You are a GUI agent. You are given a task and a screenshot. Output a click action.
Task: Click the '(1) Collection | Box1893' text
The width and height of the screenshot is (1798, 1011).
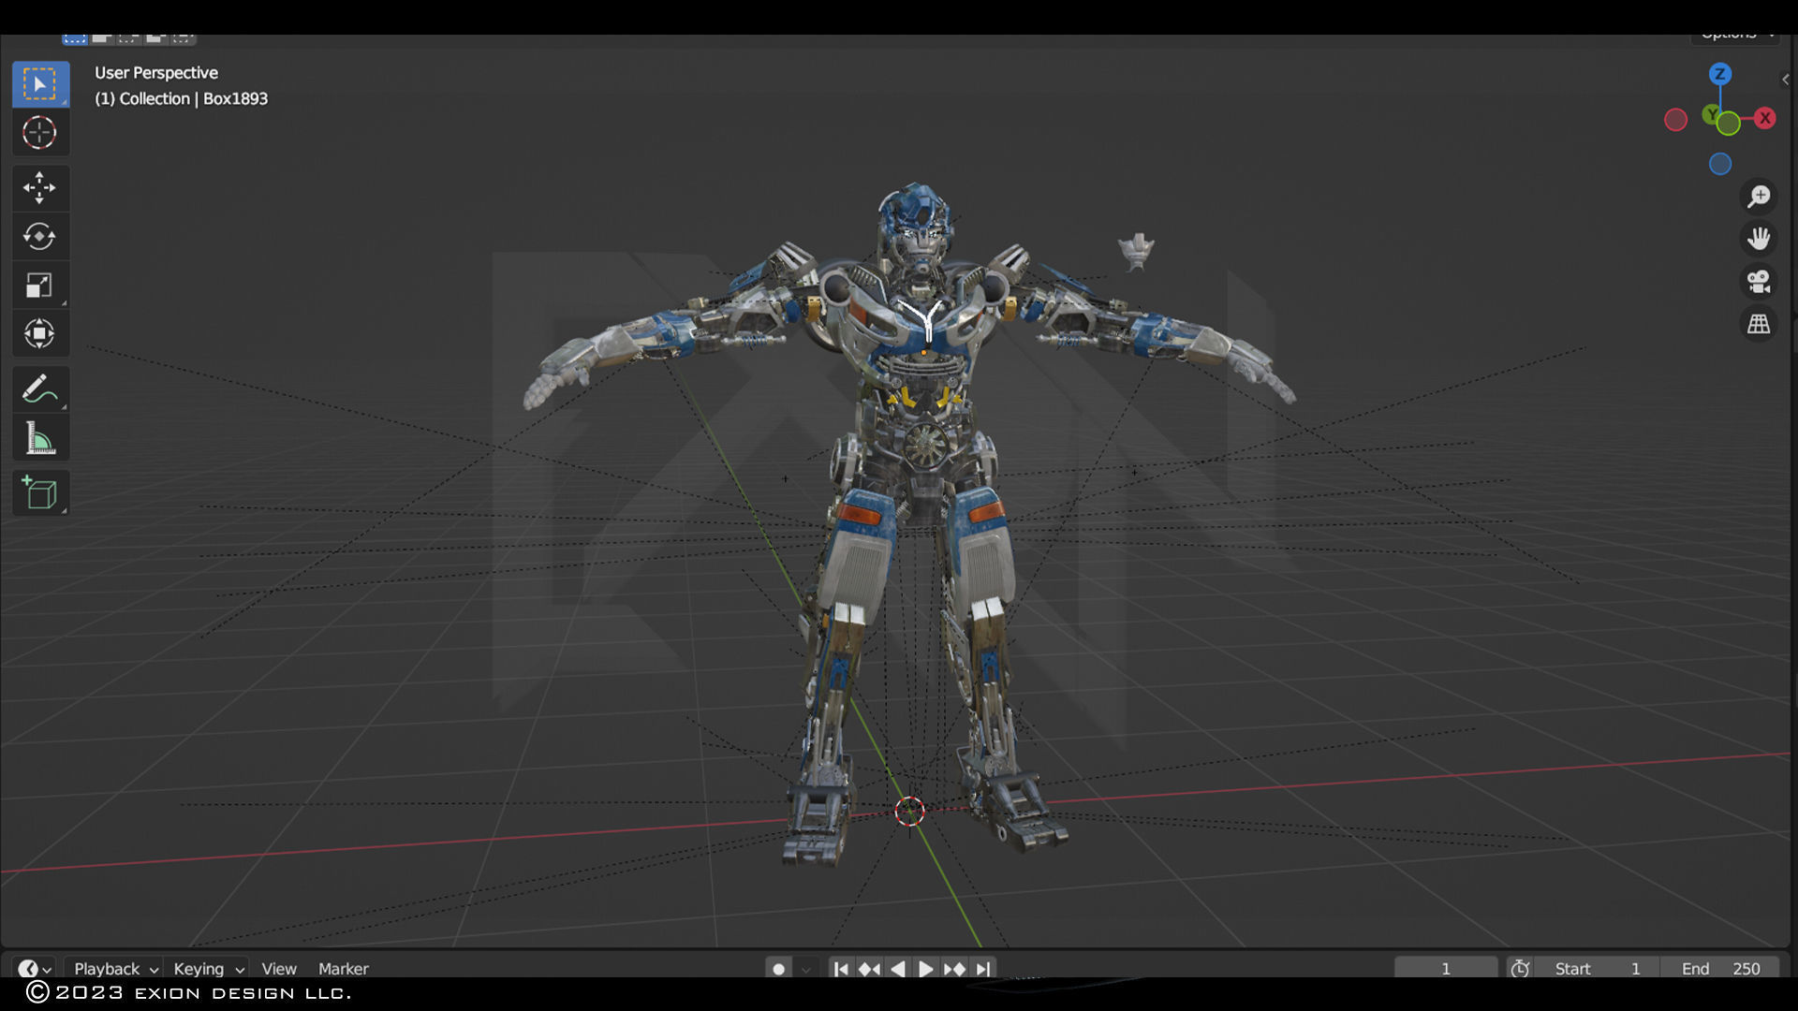[x=181, y=99]
